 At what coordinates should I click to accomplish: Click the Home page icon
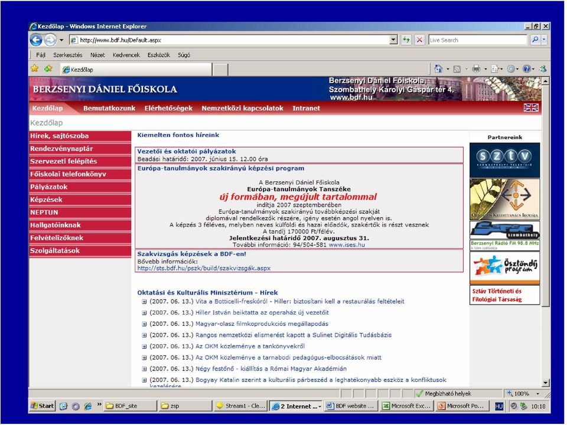[x=438, y=68]
